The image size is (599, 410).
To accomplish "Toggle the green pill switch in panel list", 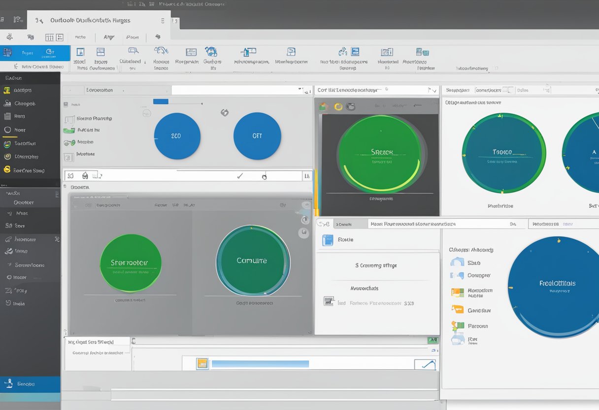I will [x=69, y=130].
